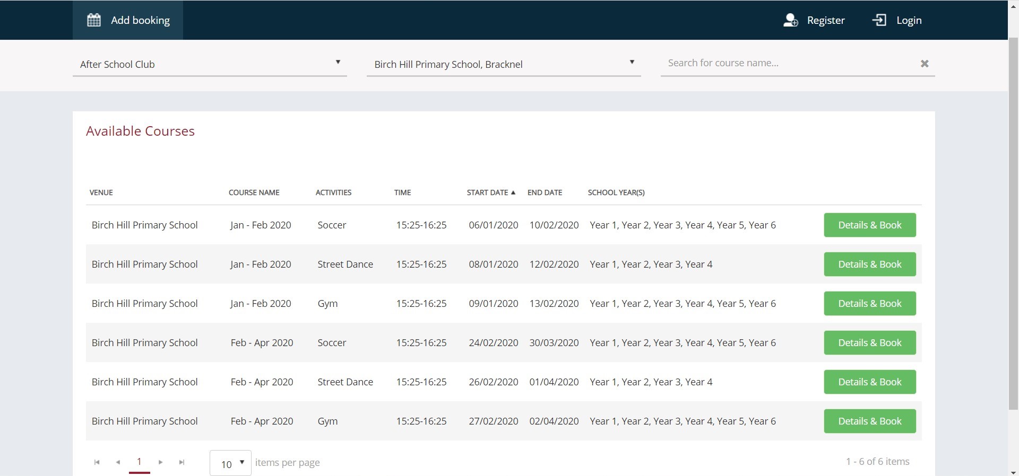This screenshot has width=1019, height=476.
Task: Sort by Start Date column header
Action: (487, 192)
